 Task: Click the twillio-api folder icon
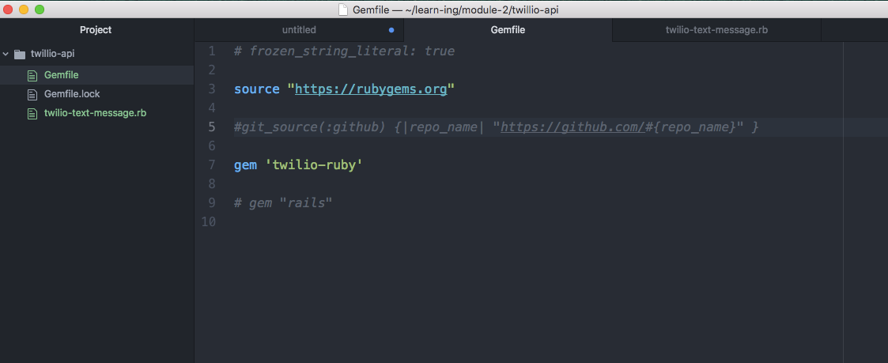click(20, 55)
